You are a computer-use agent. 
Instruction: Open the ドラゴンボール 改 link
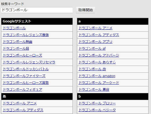(x=92, y=69)
